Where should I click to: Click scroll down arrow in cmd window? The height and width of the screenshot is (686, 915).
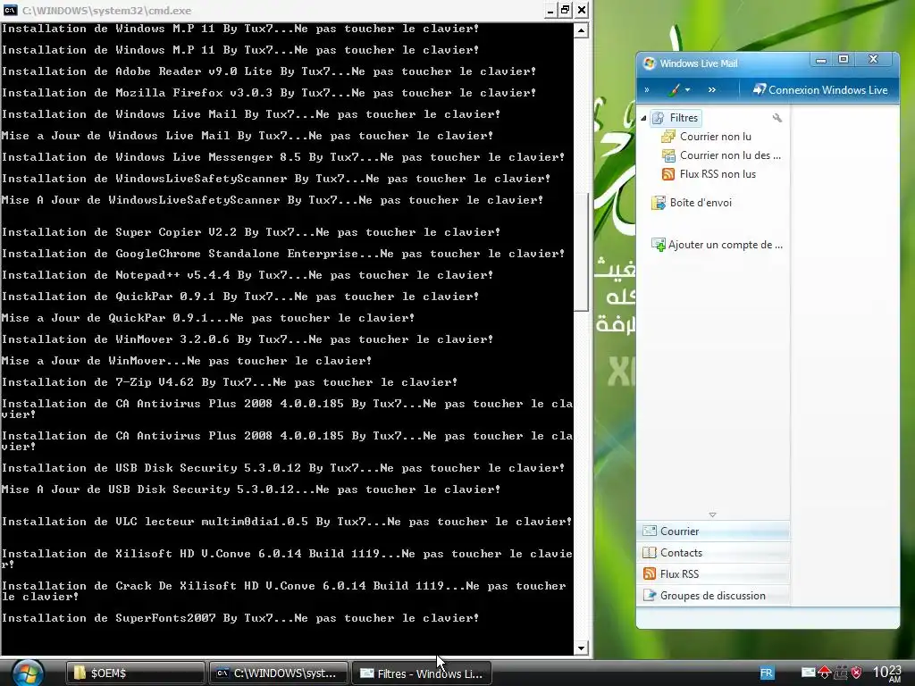coord(581,648)
